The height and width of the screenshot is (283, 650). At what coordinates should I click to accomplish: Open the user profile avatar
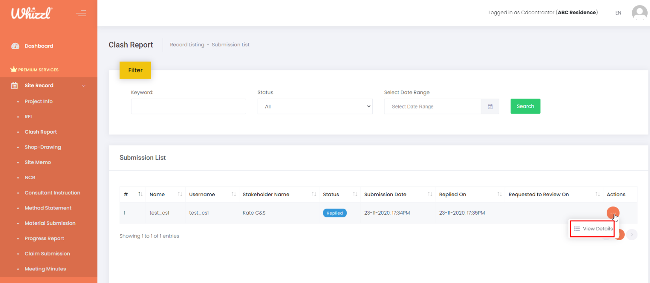click(639, 13)
